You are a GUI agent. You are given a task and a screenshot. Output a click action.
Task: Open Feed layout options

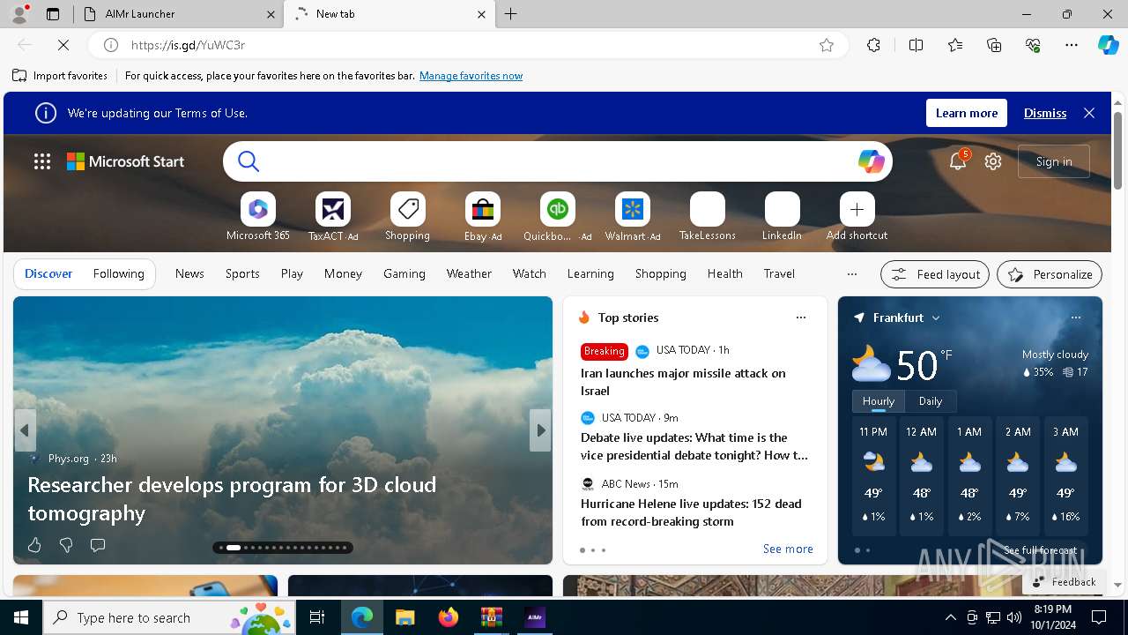(x=935, y=274)
